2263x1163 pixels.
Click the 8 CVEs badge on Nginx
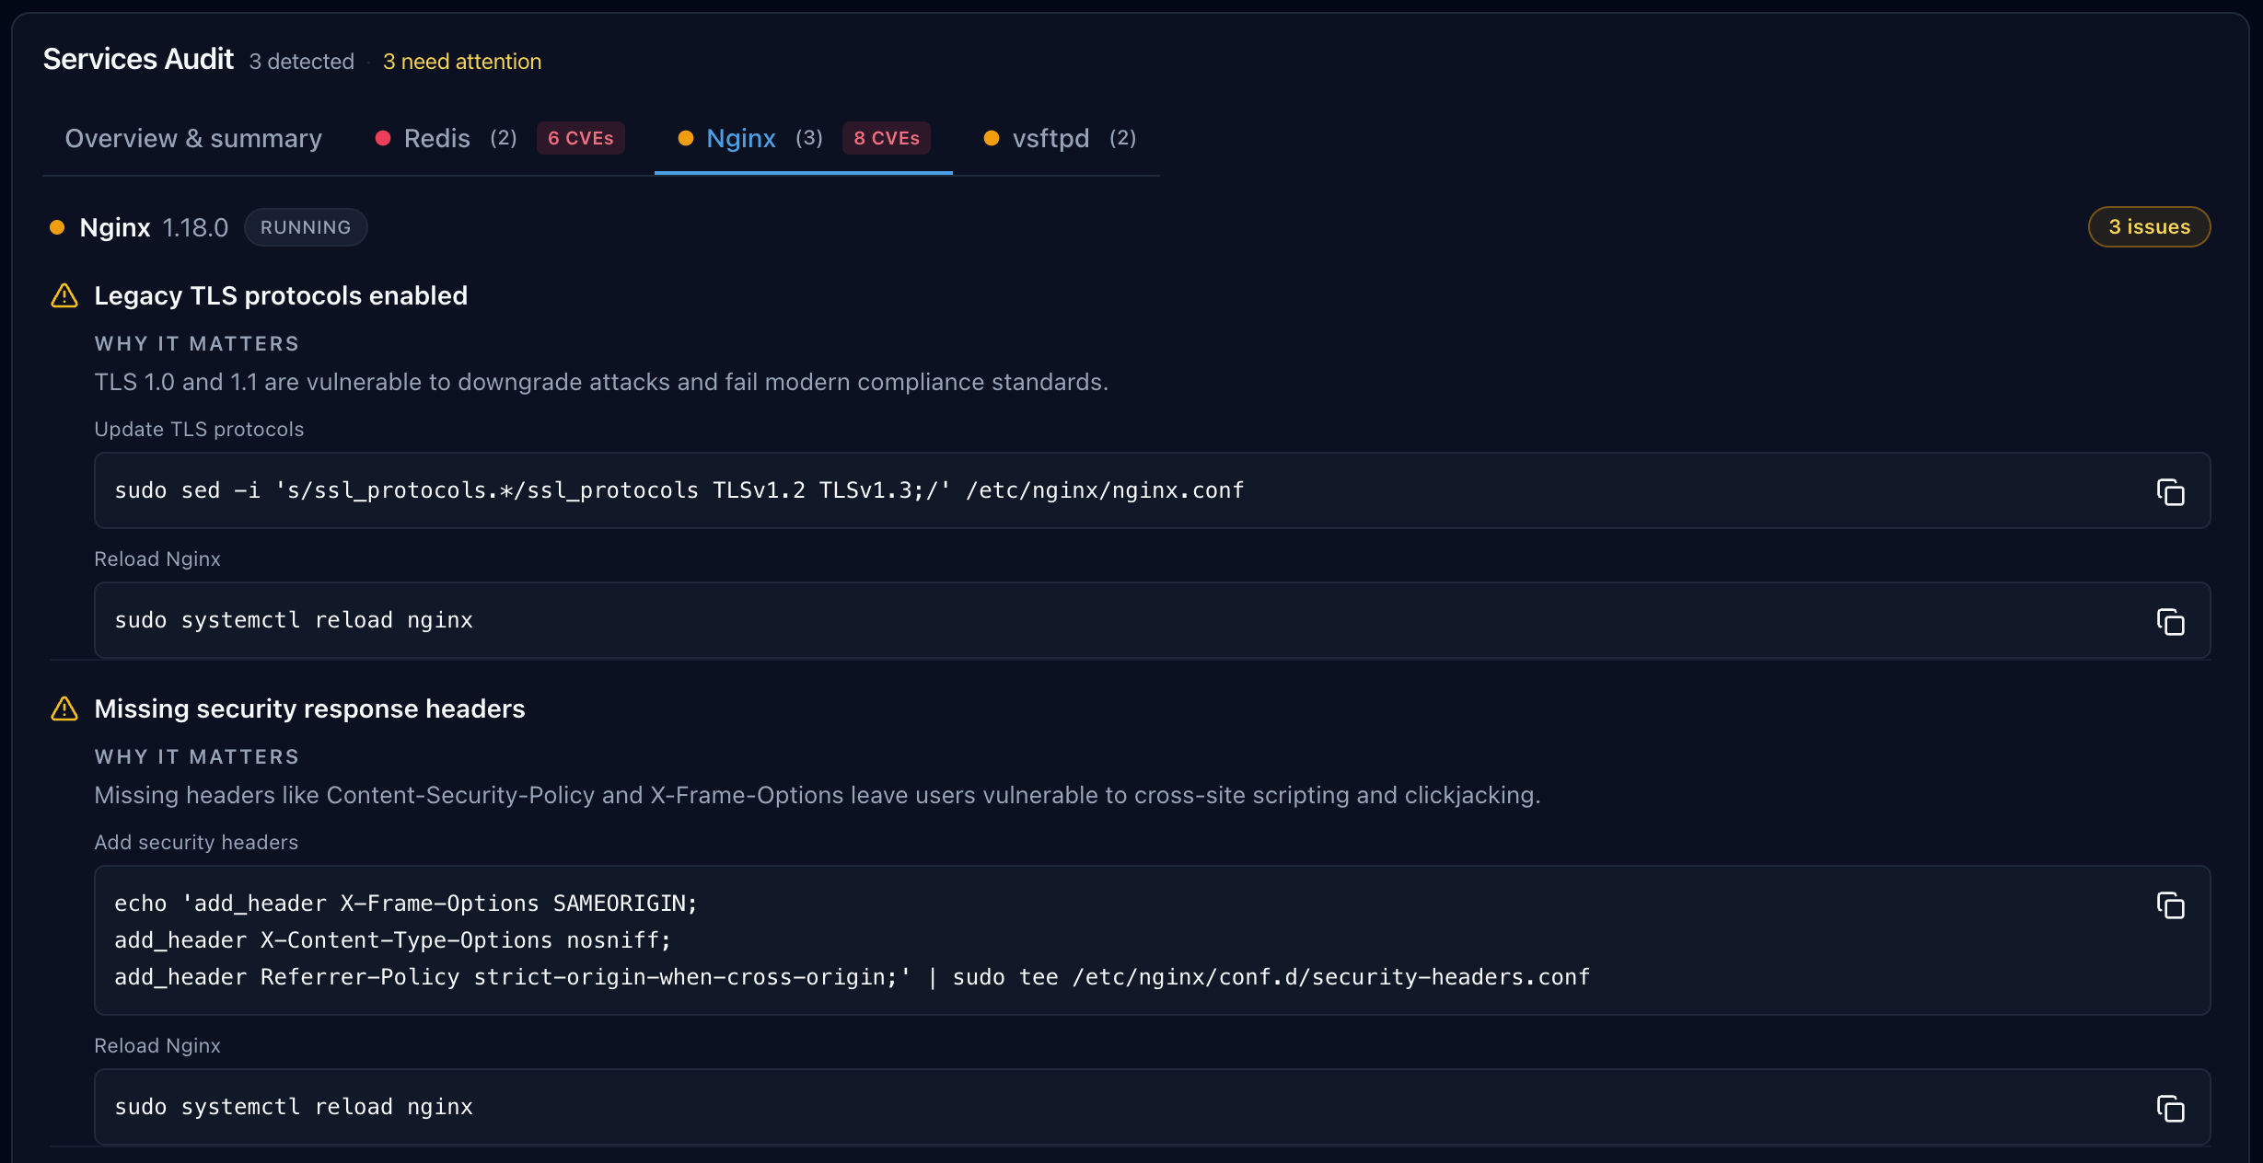coord(887,138)
